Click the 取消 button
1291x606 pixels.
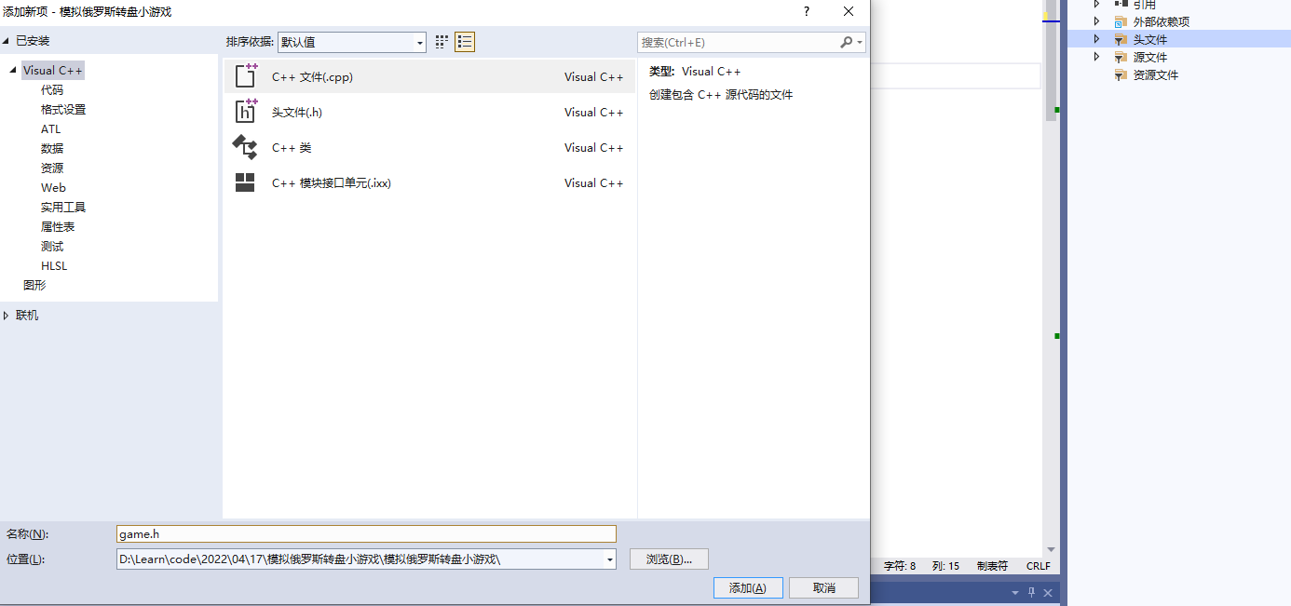pyautogui.click(x=823, y=588)
